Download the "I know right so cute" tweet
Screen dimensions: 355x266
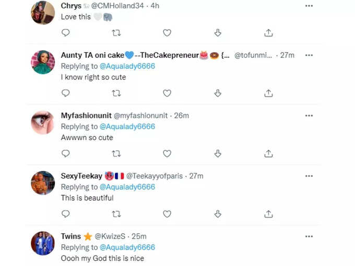(218, 93)
